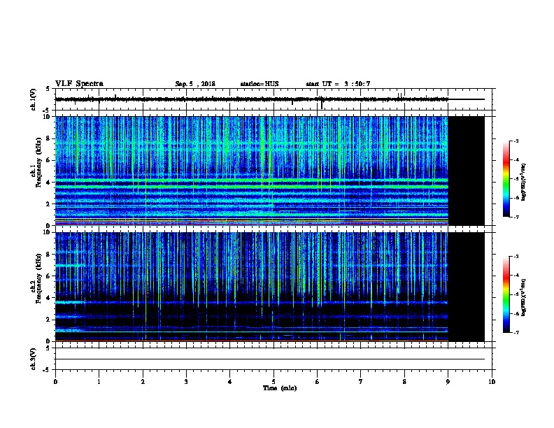Image resolution: width=554 pixels, height=428 pixels.
Task: Click the time axis tick label "0"
Action: tap(55, 381)
